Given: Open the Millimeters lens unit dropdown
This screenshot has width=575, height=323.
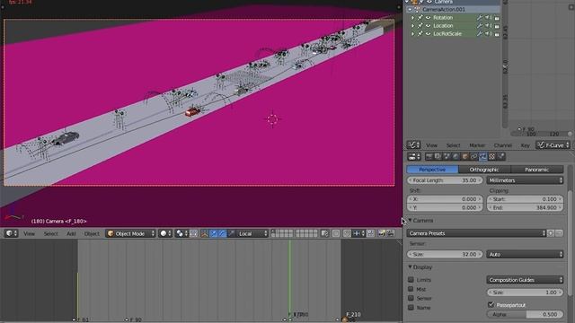Looking at the screenshot, I should [525, 180].
